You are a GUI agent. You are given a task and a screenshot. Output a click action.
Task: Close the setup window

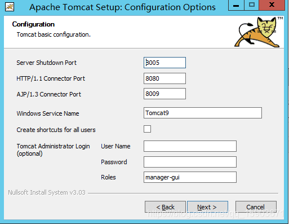click(x=272, y=5)
